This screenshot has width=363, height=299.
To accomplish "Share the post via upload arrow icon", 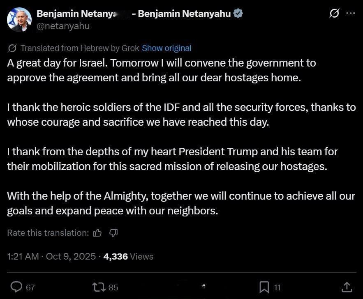I will (347, 287).
